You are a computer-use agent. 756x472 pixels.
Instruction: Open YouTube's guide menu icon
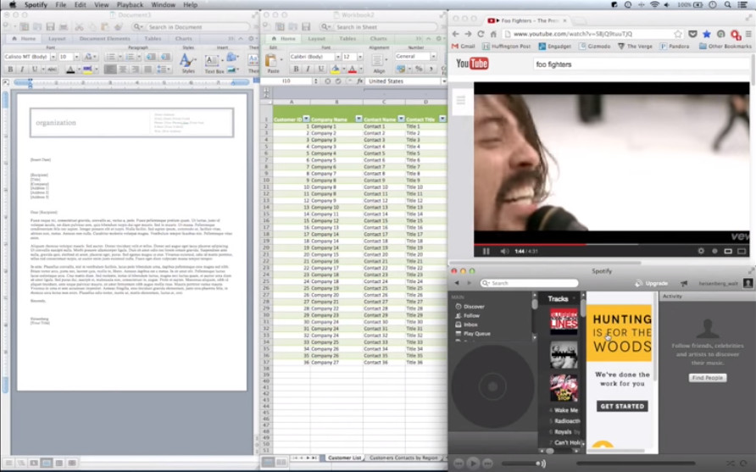click(461, 100)
